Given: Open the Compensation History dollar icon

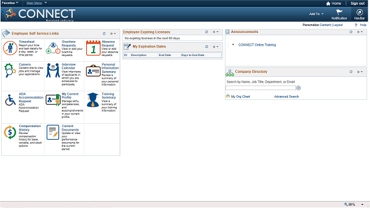Looking at the screenshot, I should point(10,132).
